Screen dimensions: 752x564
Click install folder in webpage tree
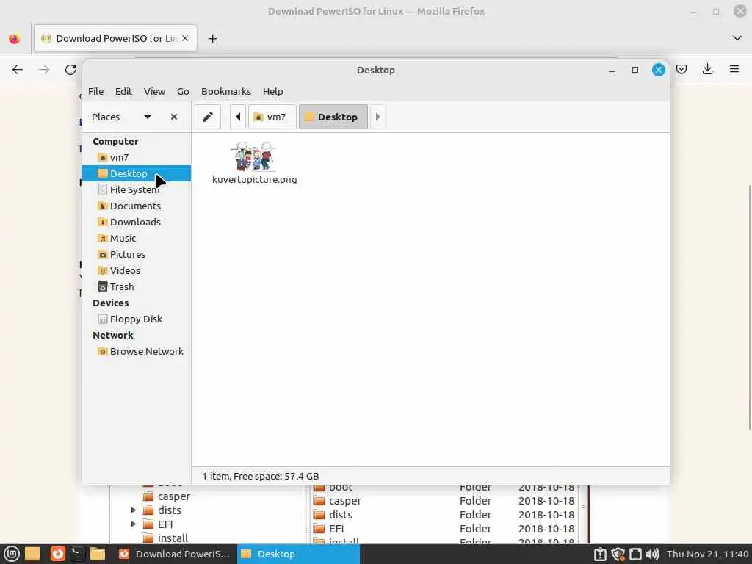pyautogui.click(x=165, y=538)
